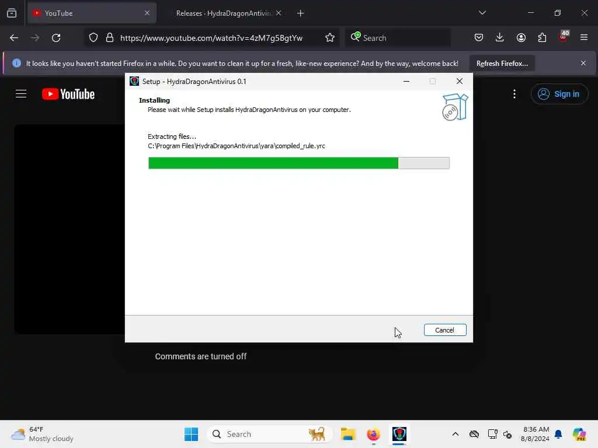
Task: Cancel the HydraDragonAntivirus installation
Action: click(444, 330)
